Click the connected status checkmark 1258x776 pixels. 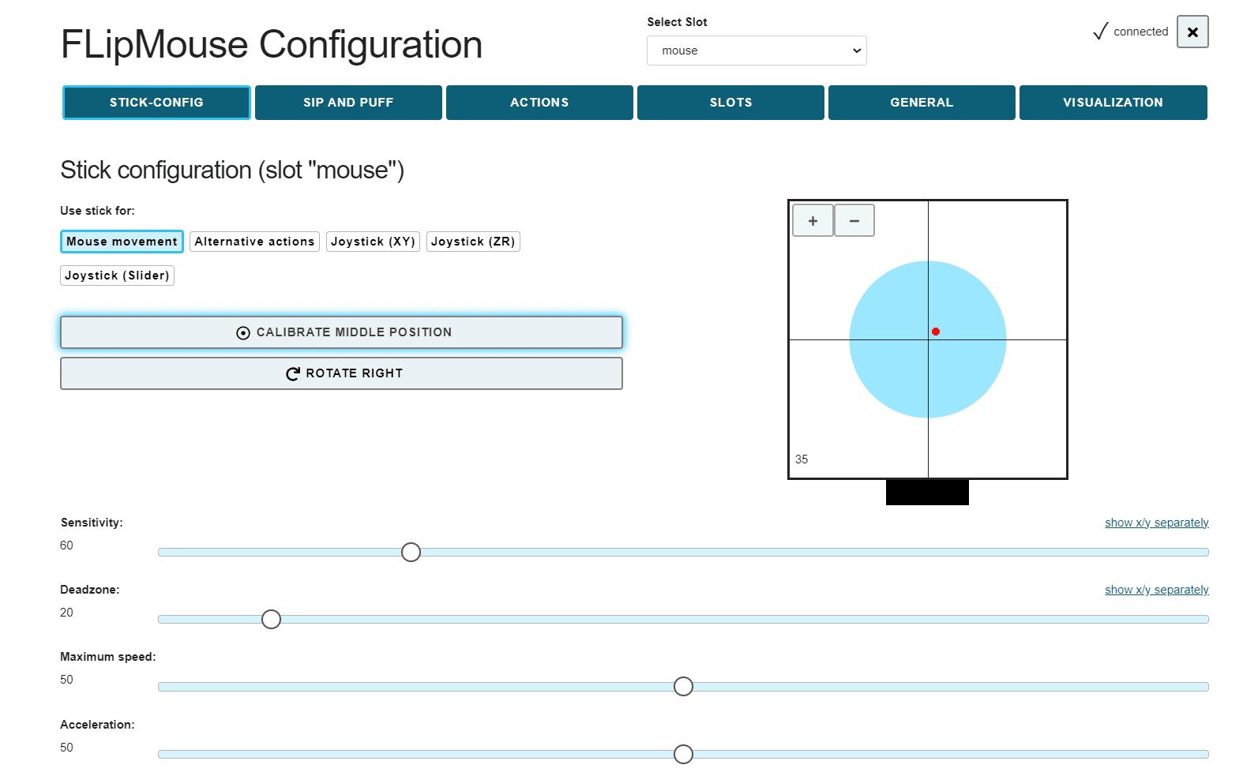click(1100, 32)
